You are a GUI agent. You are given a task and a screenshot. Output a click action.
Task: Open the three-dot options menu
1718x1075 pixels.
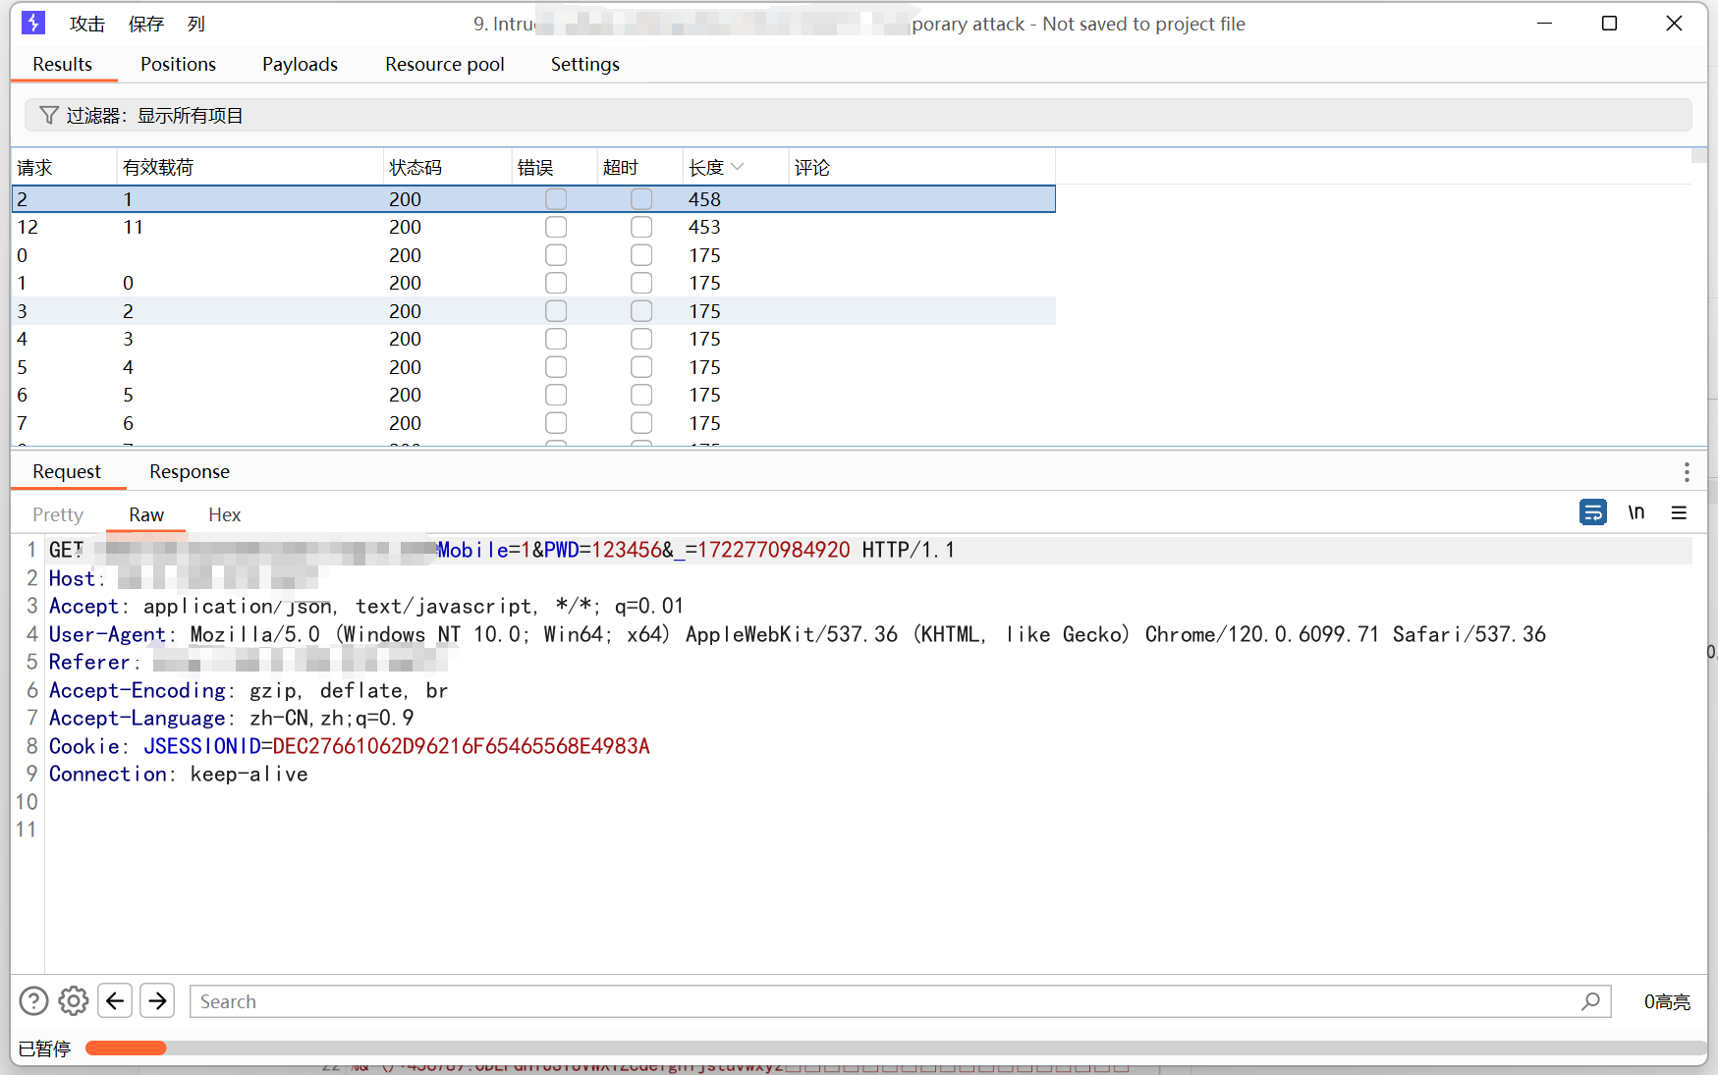coord(1686,472)
